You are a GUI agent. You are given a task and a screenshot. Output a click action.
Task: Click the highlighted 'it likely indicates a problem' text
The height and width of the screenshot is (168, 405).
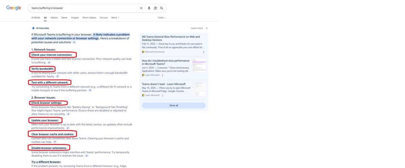[x=111, y=34]
